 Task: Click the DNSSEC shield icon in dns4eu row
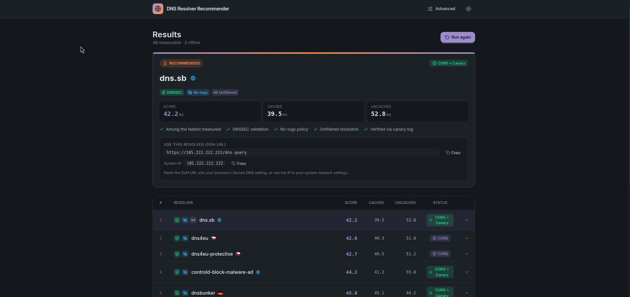click(177, 238)
